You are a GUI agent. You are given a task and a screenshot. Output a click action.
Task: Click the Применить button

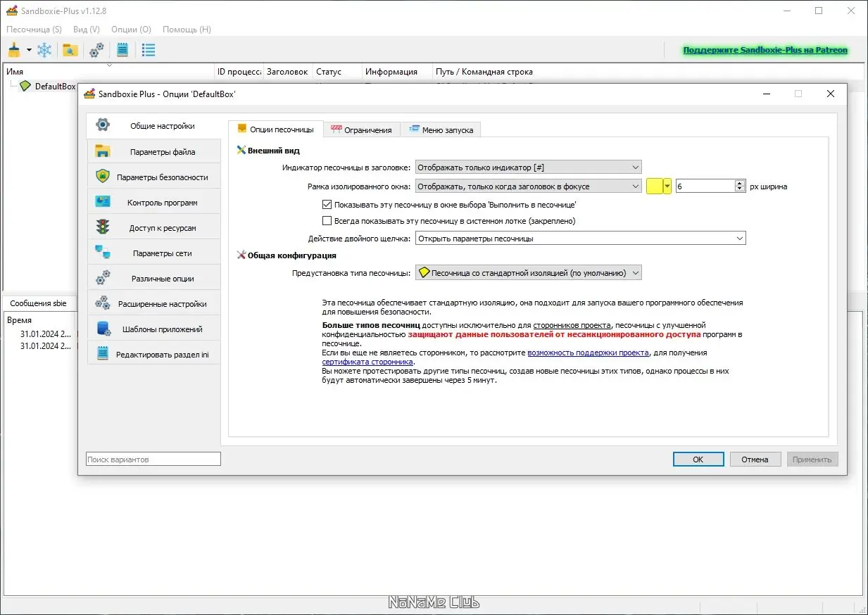tap(812, 459)
